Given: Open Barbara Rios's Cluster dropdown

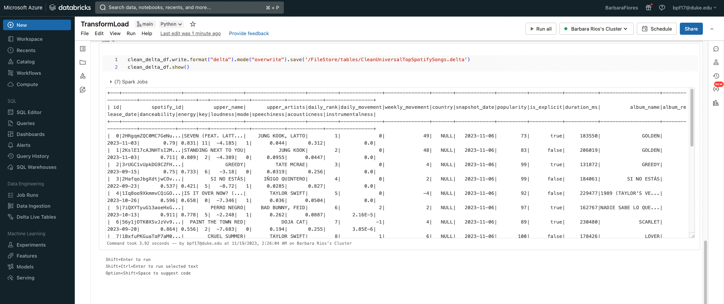Looking at the screenshot, I should point(596,29).
